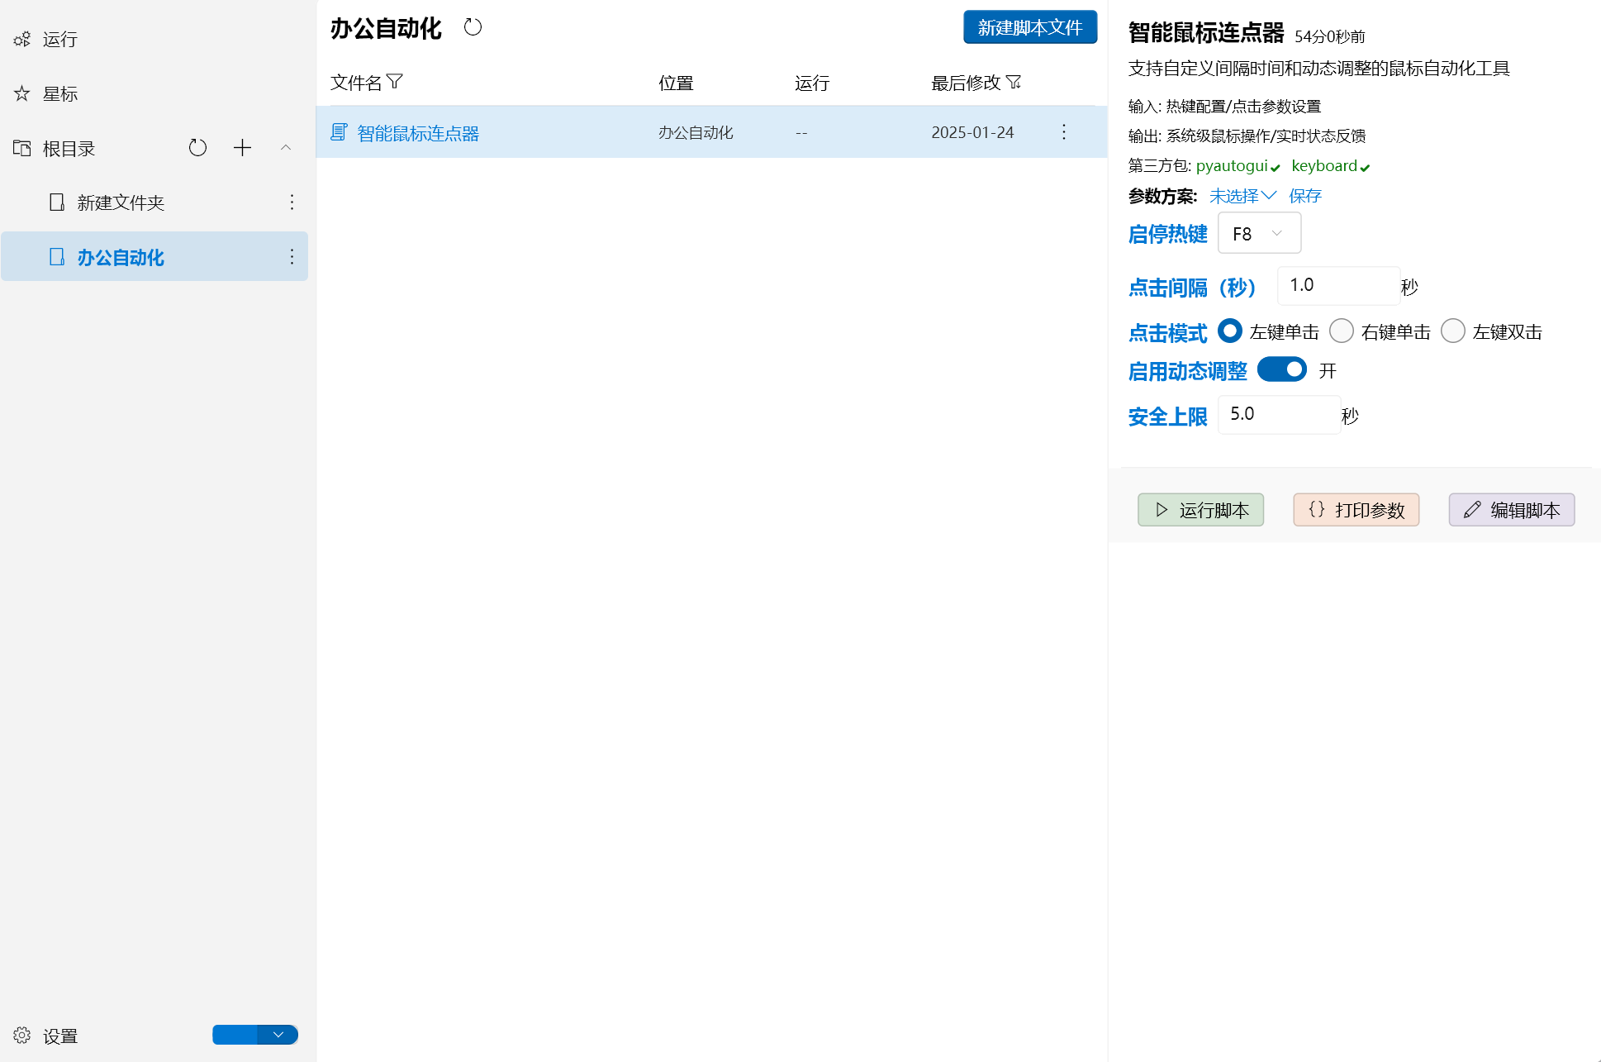The height and width of the screenshot is (1062, 1601).
Task: Click the 新建脚本文件 button
Action: [1030, 27]
